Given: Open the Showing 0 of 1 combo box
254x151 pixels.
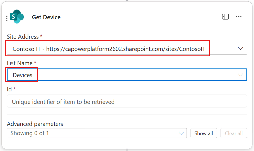Looking at the screenshot, I should click(97, 133).
